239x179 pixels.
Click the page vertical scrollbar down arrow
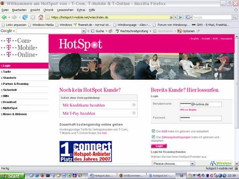(x=237, y=164)
